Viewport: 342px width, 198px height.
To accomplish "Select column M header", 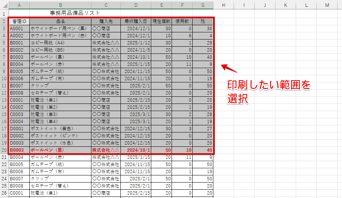I will (x=327, y=5).
